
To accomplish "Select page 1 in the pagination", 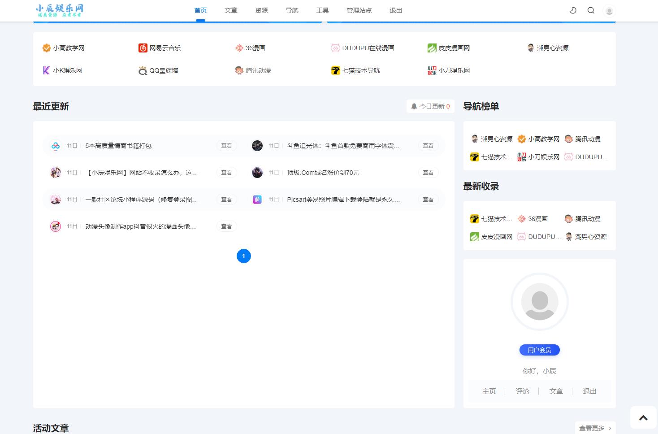I will [x=243, y=256].
